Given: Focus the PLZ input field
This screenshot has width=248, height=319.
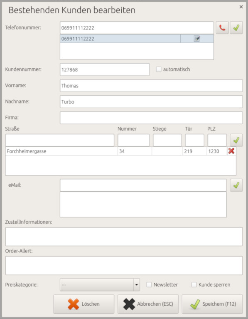Looking at the screenshot, I should pyautogui.click(x=217, y=140).
